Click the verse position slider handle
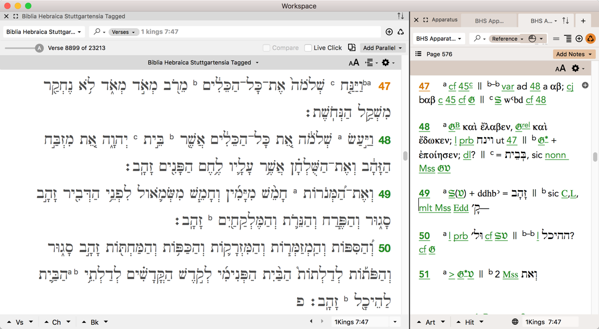The height and width of the screenshot is (329, 599). pyautogui.click(x=39, y=48)
